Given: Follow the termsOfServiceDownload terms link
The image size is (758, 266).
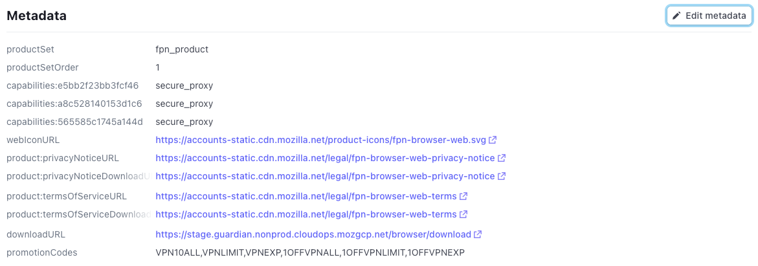Looking at the screenshot, I should (x=306, y=214).
